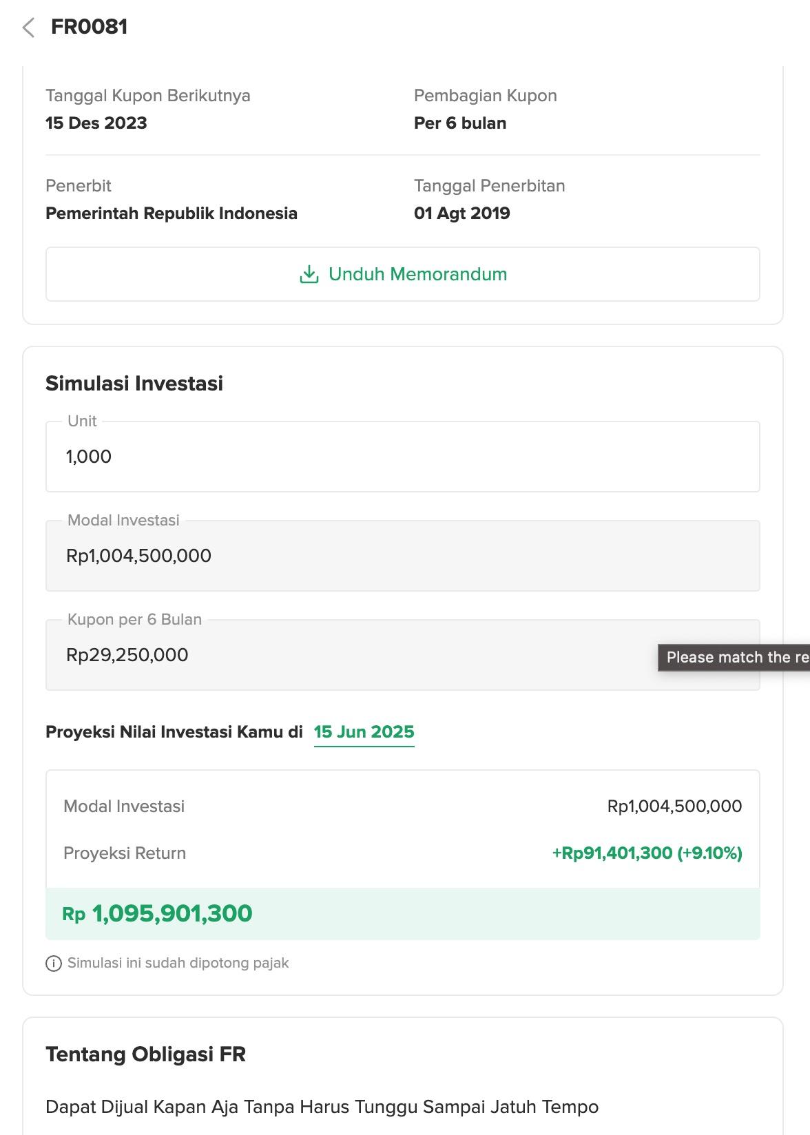Screen dimensions: 810x1135
Task: Click the Per 6 bulan coupon distribution value
Action: tap(460, 123)
